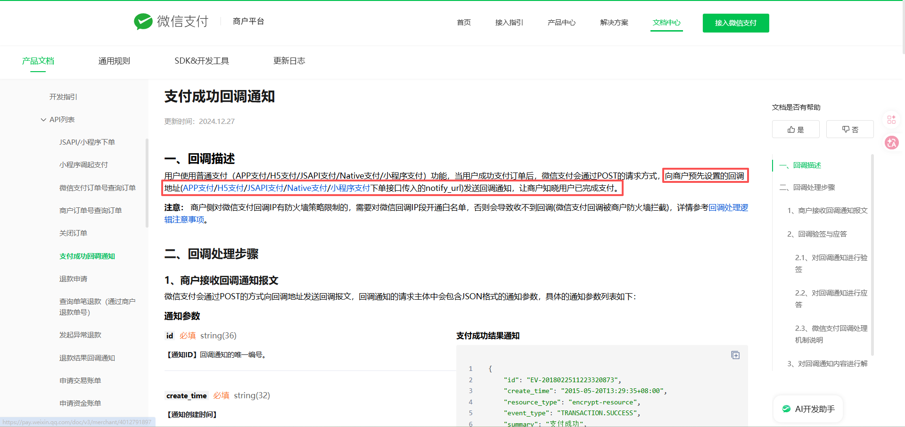Follow the JSAPI支付 link in the description
Screen dimensions: 905x427
coord(265,188)
